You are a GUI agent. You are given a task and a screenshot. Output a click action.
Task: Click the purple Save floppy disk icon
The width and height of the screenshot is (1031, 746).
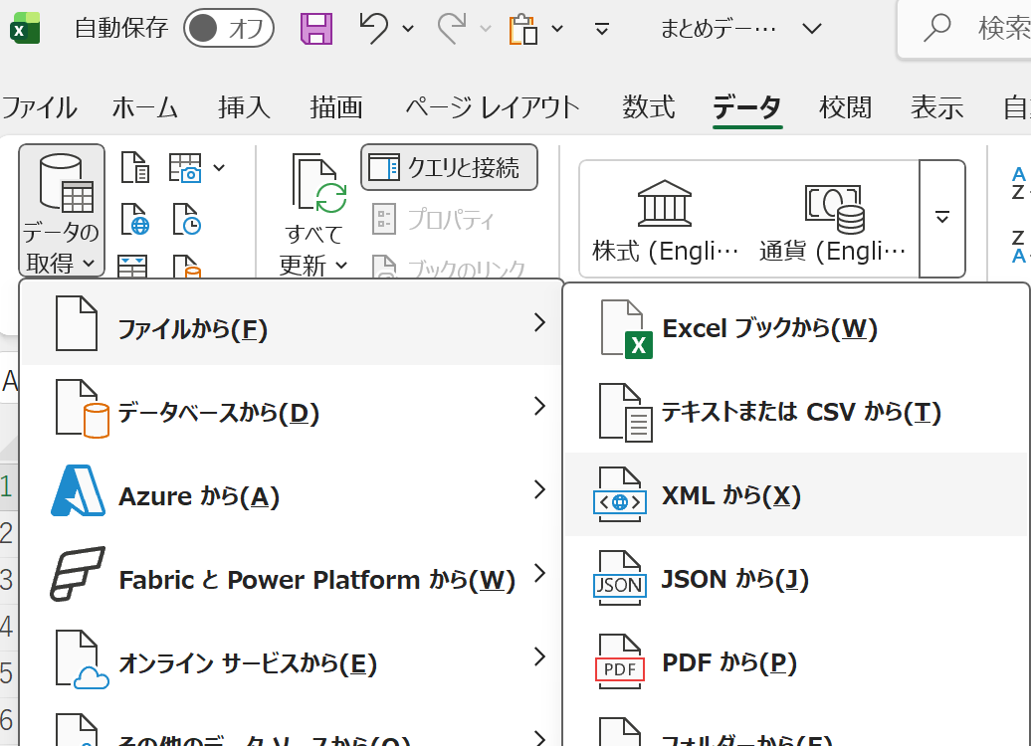click(316, 28)
